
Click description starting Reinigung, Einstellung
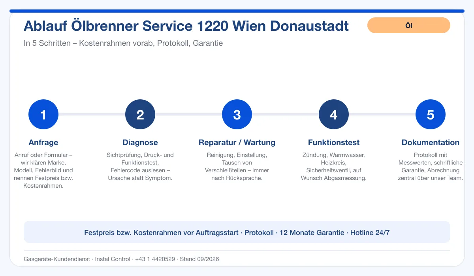[x=237, y=166]
